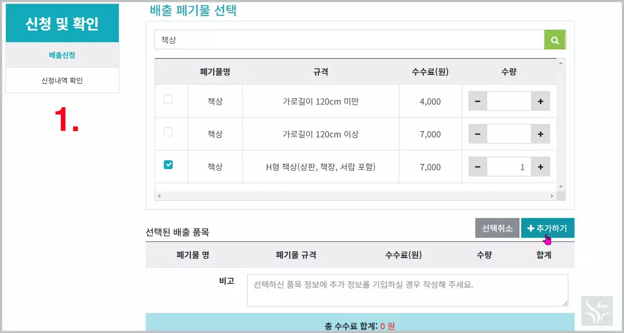Viewport: 624px width, 333px height.
Task: Decrease quantity of H형 책상 item
Action: [x=477, y=166]
